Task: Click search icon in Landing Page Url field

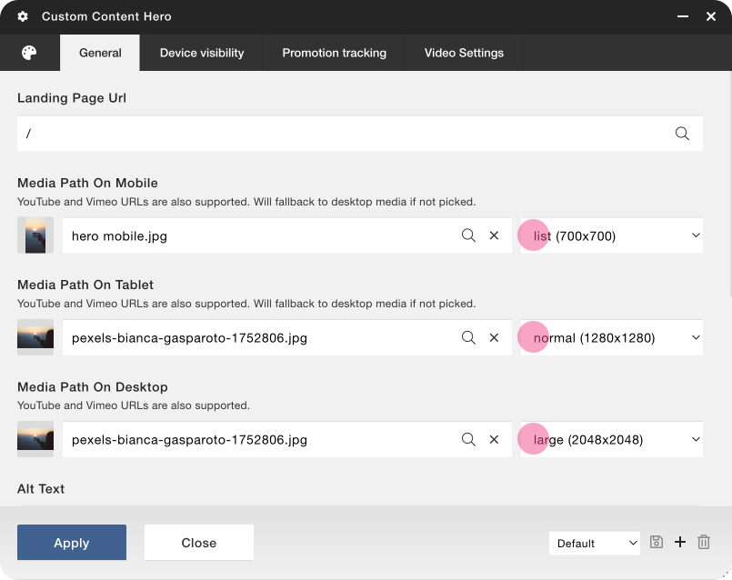Action: (x=682, y=134)
